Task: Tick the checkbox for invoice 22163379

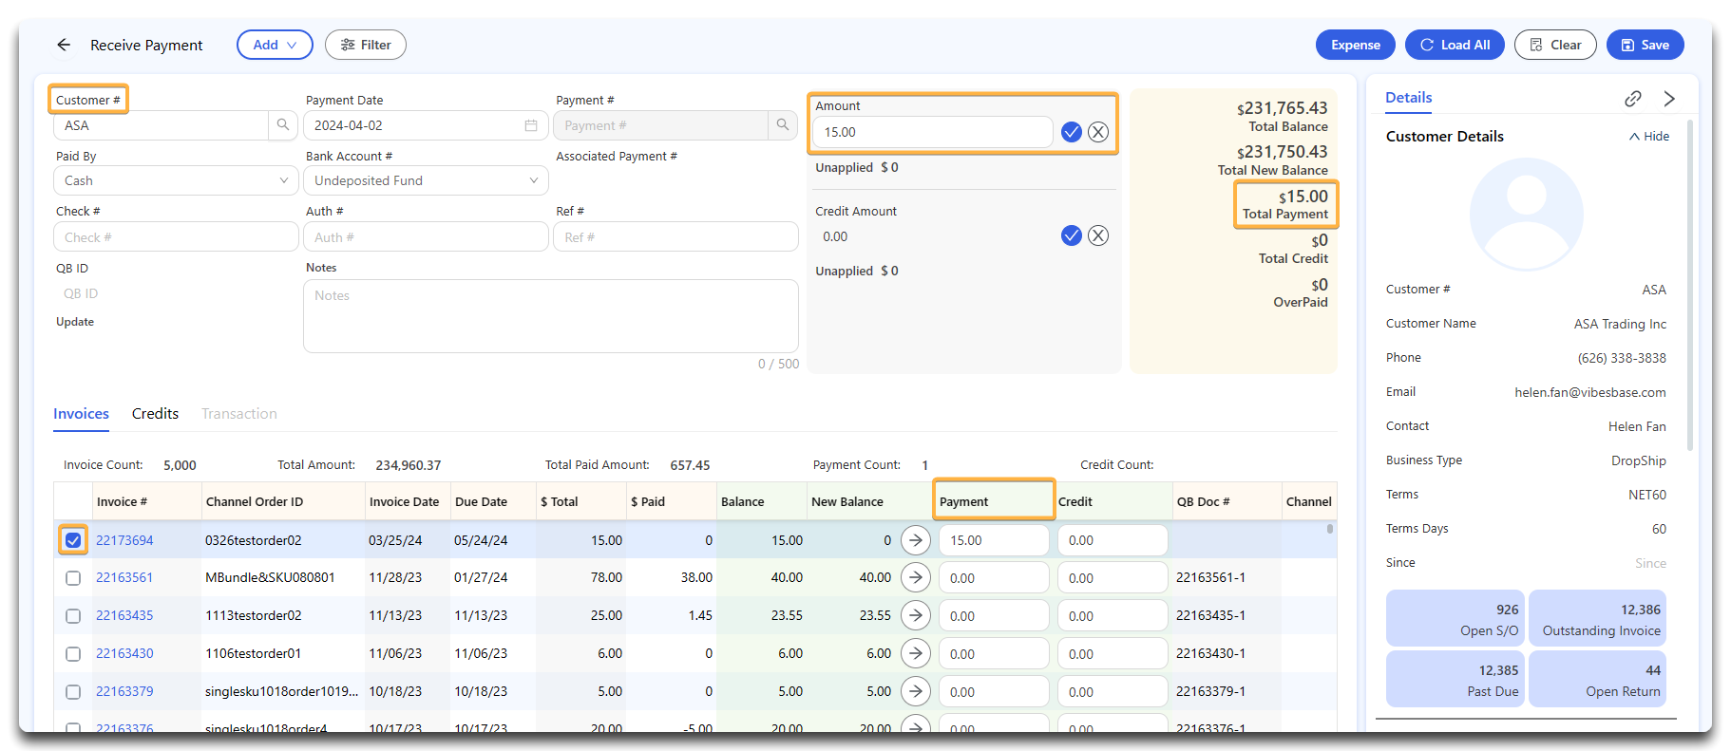Action: point(73,692)
